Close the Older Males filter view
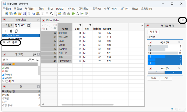Image resolution: width=187 pixels, height=112 pixels. pyautogui.click(x=183, y=20)
